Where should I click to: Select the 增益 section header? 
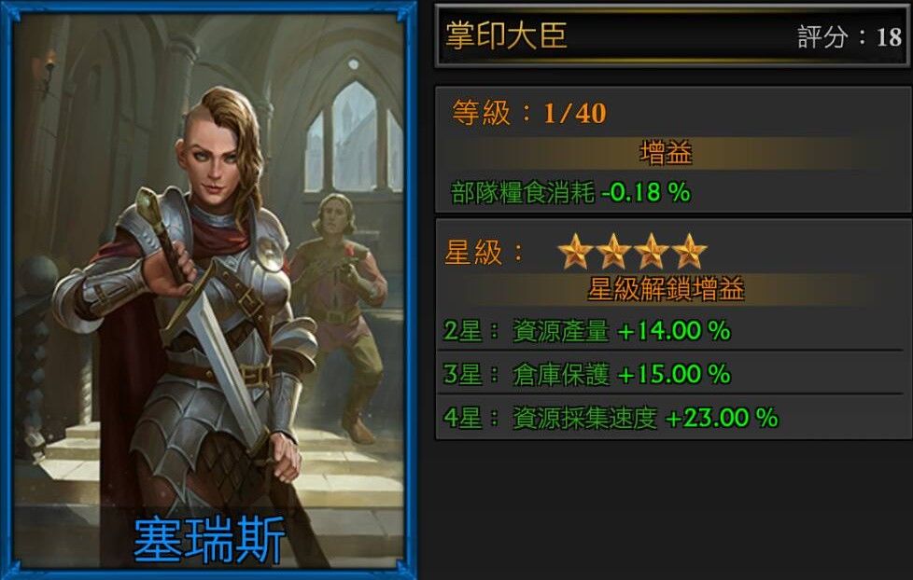click(666, 154)
